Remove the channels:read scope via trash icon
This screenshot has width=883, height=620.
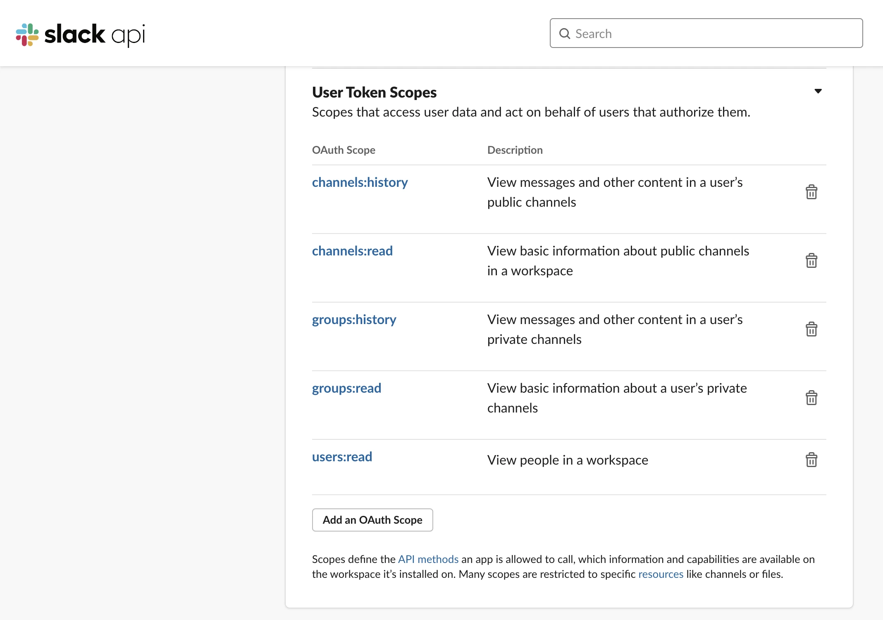tap(811, 261)
